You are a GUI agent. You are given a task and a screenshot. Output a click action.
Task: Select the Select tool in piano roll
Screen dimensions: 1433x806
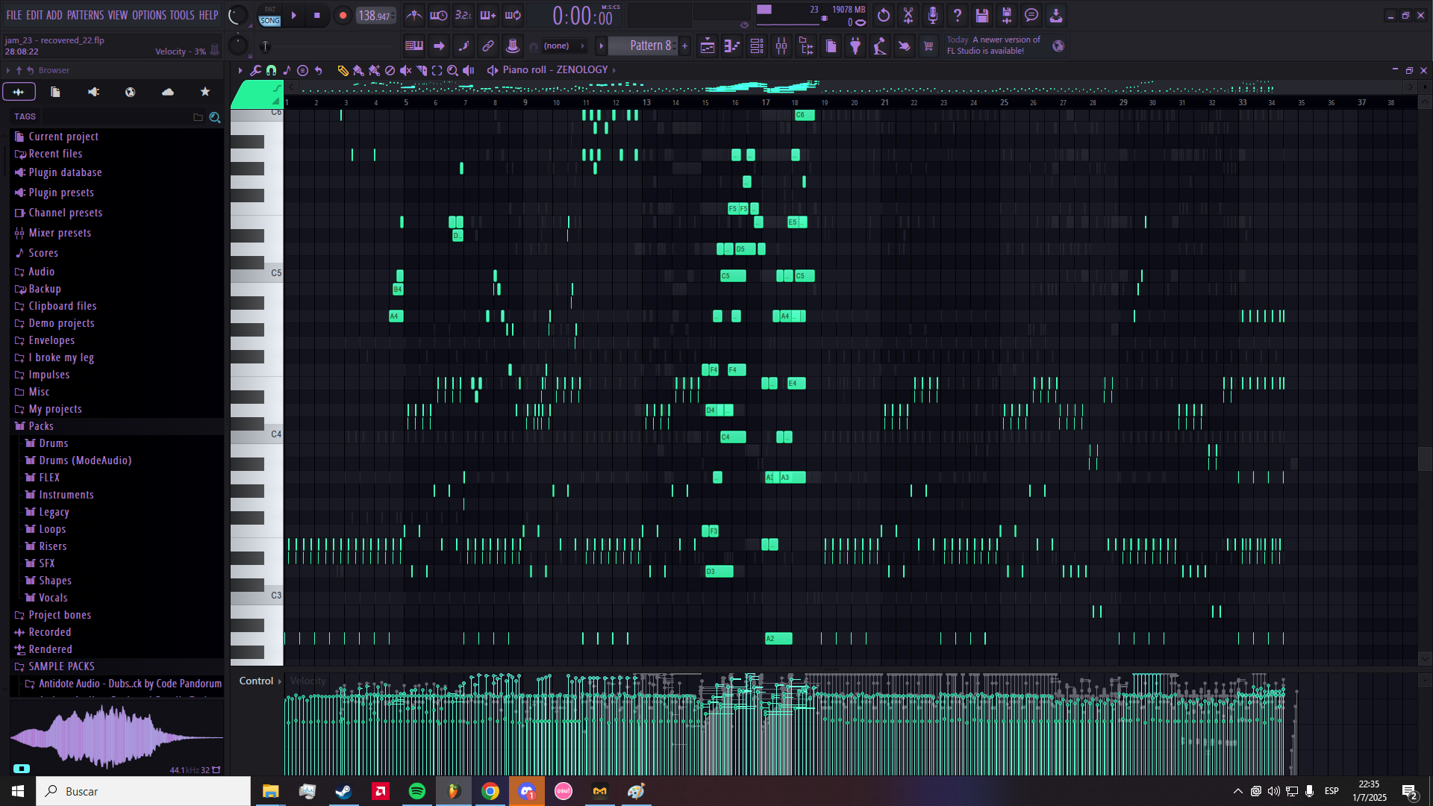point(437,70)
